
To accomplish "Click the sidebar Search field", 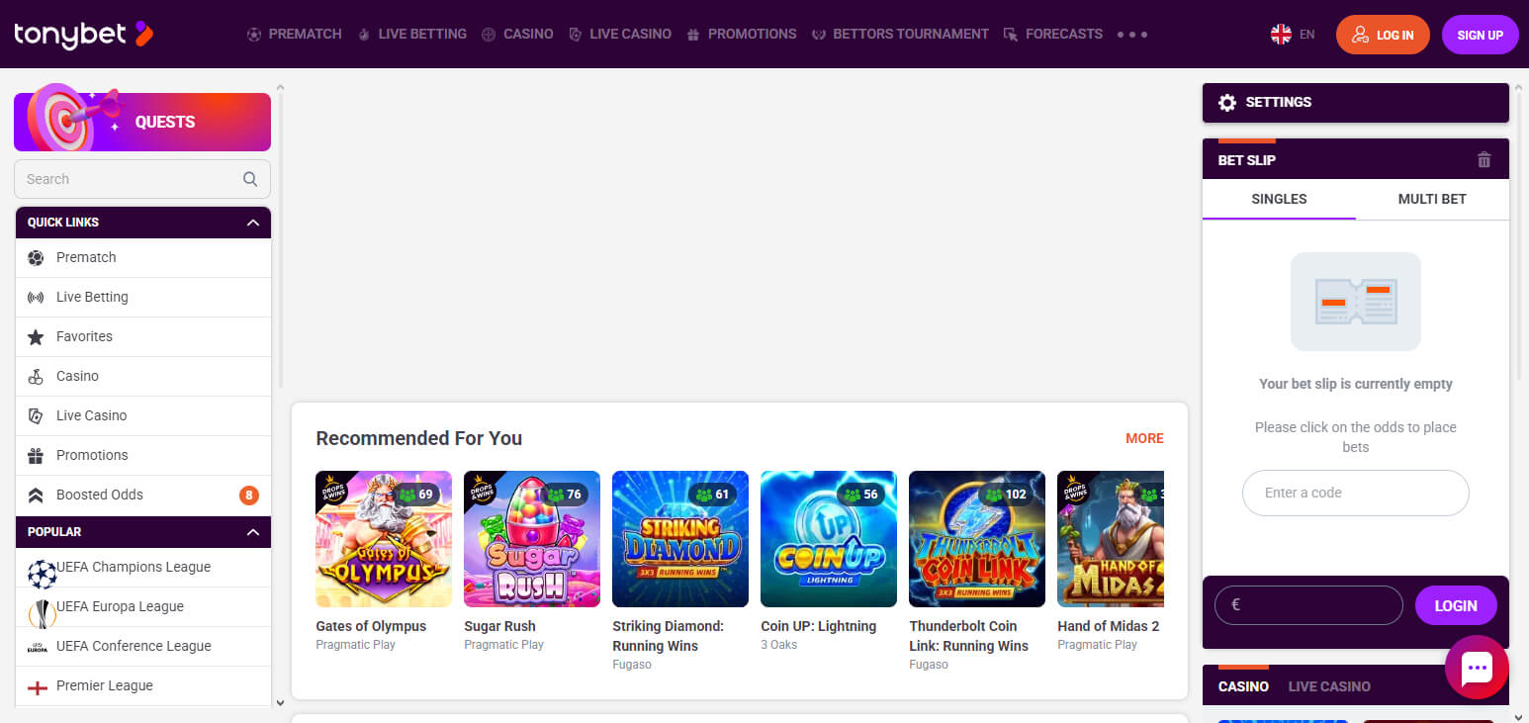I will (x=142, y=179).
